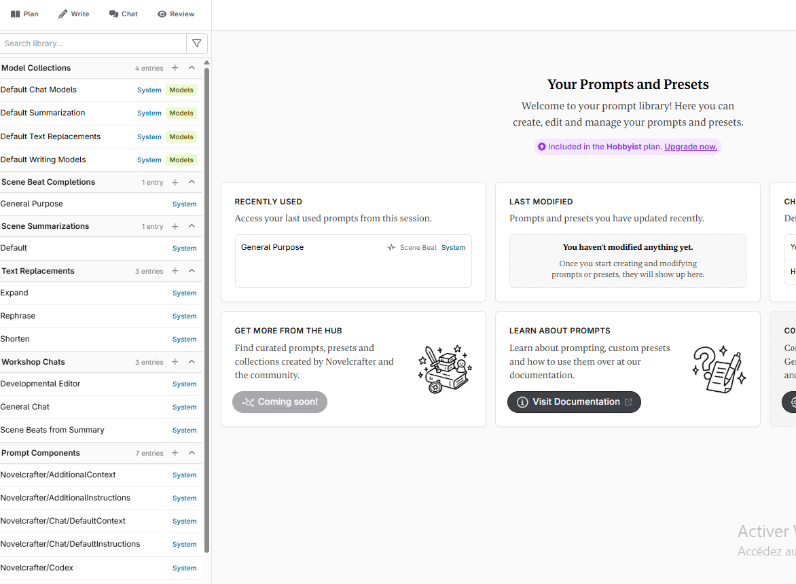Add a new Workshop Chats entry
The image size is (796, 584).
(175, 362)
